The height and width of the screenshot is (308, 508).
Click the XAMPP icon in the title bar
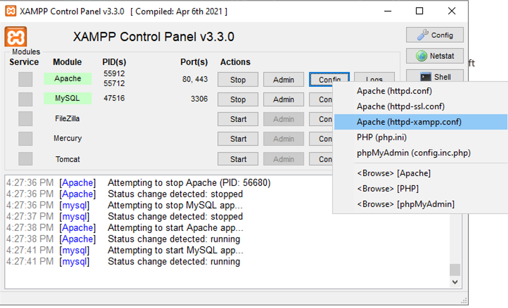click(11, 10)
